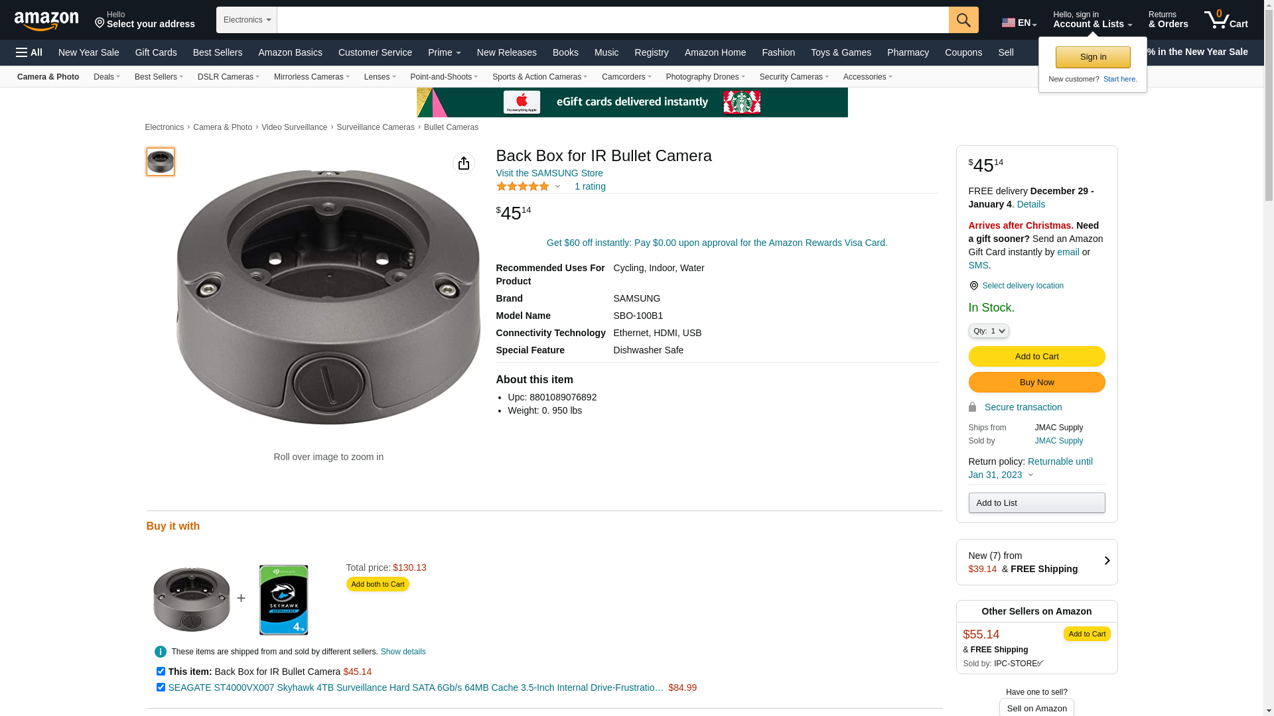Viewport: 1274px width, 716px height.
Task: Open Best Sellers in the nav bar
Action: click(217, 52)
